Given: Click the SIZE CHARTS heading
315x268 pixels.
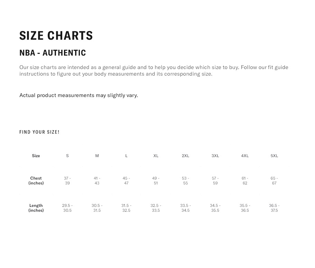Looking at the screenshot, I should 56,36.
